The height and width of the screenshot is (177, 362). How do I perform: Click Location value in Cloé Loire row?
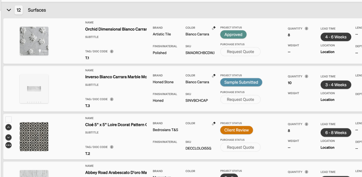point(327,147)
